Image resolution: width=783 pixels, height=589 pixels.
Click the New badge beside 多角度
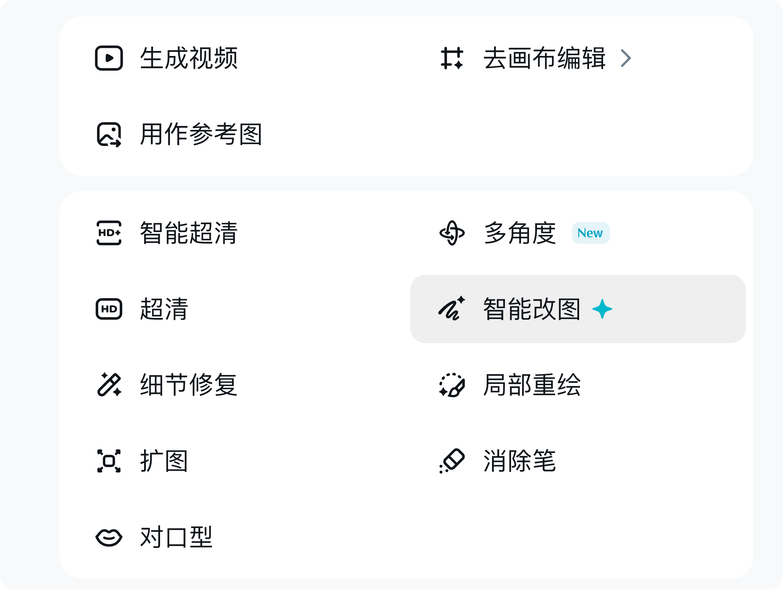click(x=590, y=233)
